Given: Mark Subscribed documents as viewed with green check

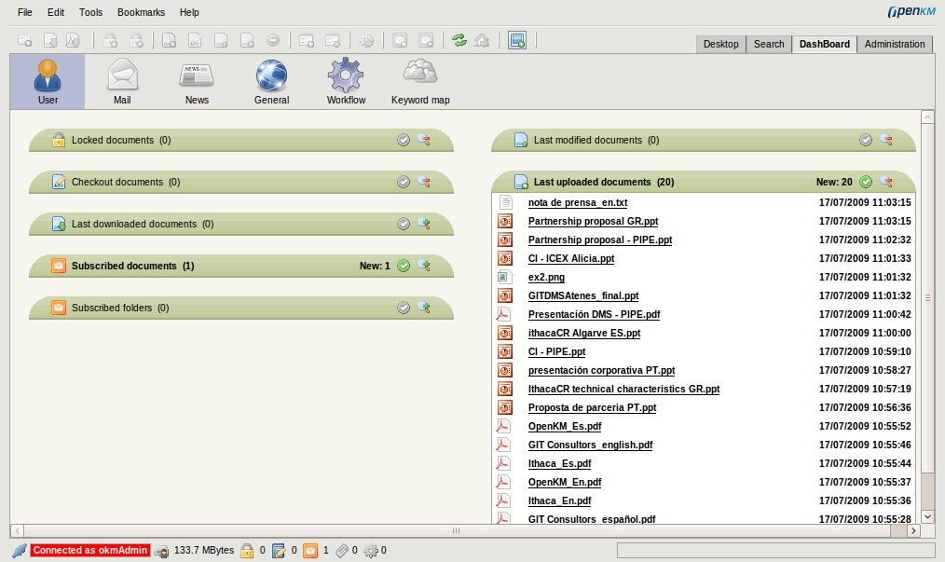Looking at the screenshot, I should point(404,266).
